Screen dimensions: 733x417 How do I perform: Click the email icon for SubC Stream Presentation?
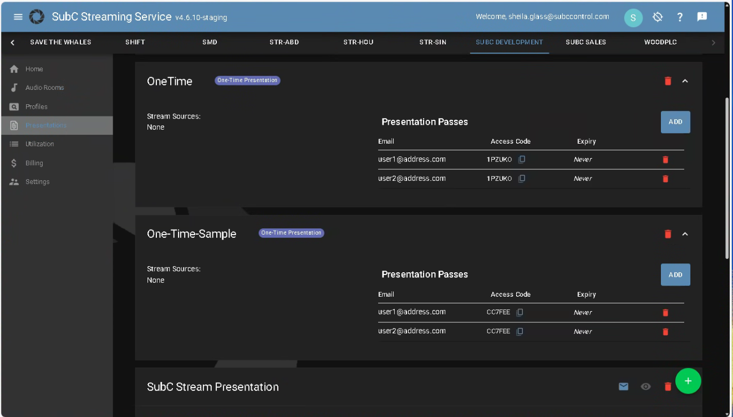click(623, 387)
